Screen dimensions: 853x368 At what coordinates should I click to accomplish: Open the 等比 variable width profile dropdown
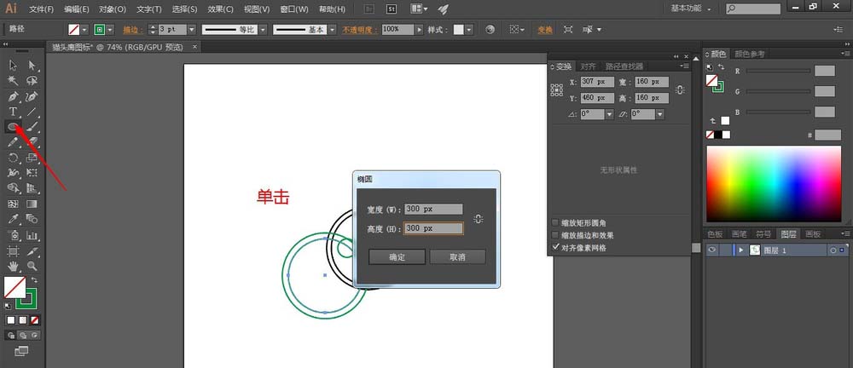click(263, 30)
